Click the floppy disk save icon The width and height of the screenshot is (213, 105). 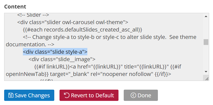(11, 95)
